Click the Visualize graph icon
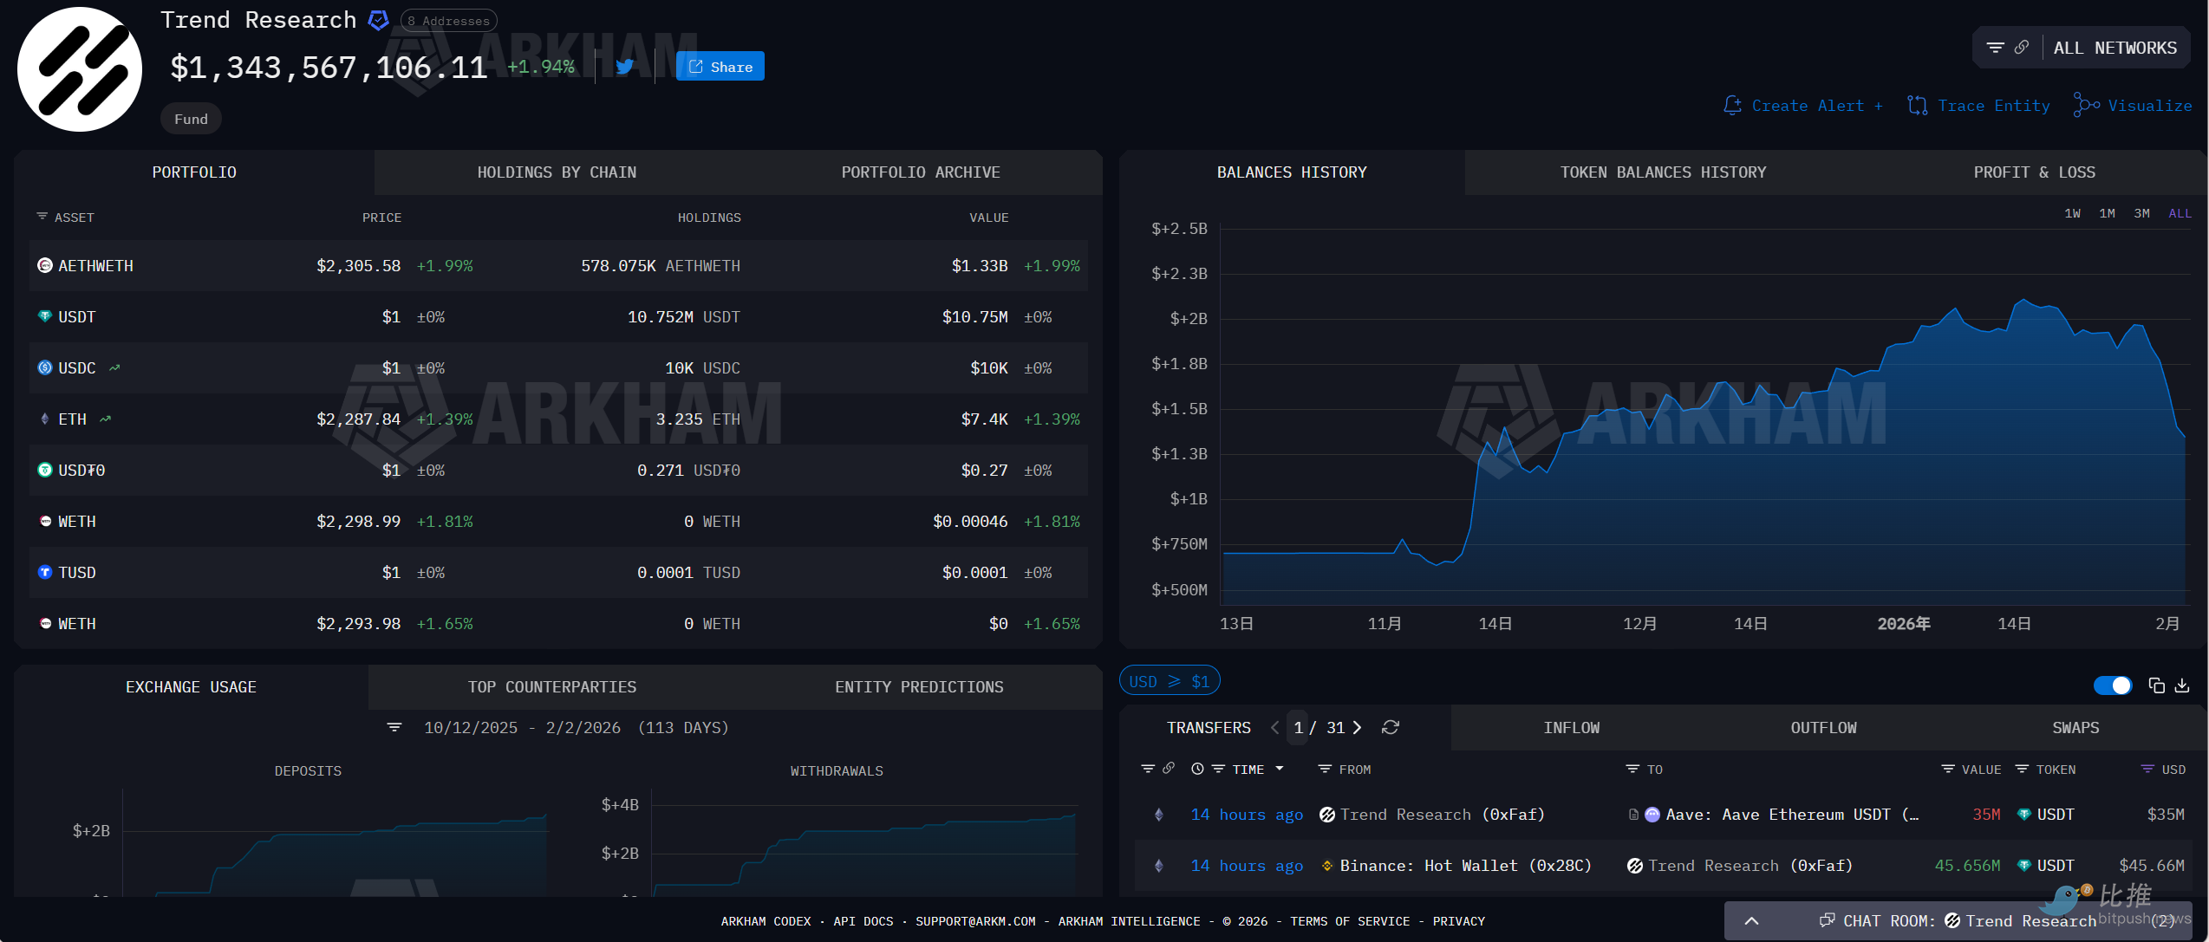The width and height of the screenshot is (2209, 942). coord(2086,105)
